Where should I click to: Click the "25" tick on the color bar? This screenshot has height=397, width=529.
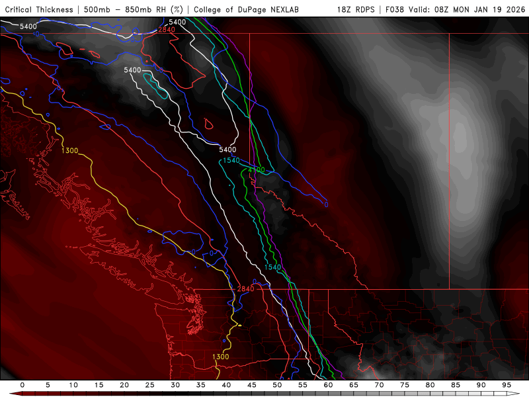pos(150,385)
